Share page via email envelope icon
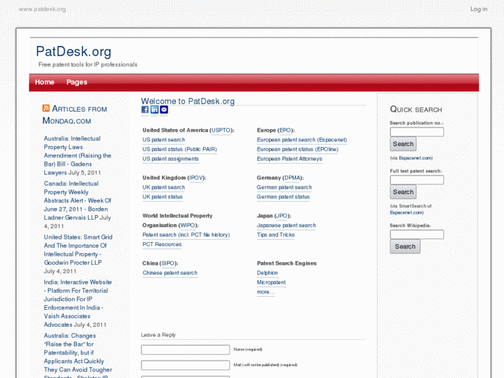 [164, 110]
